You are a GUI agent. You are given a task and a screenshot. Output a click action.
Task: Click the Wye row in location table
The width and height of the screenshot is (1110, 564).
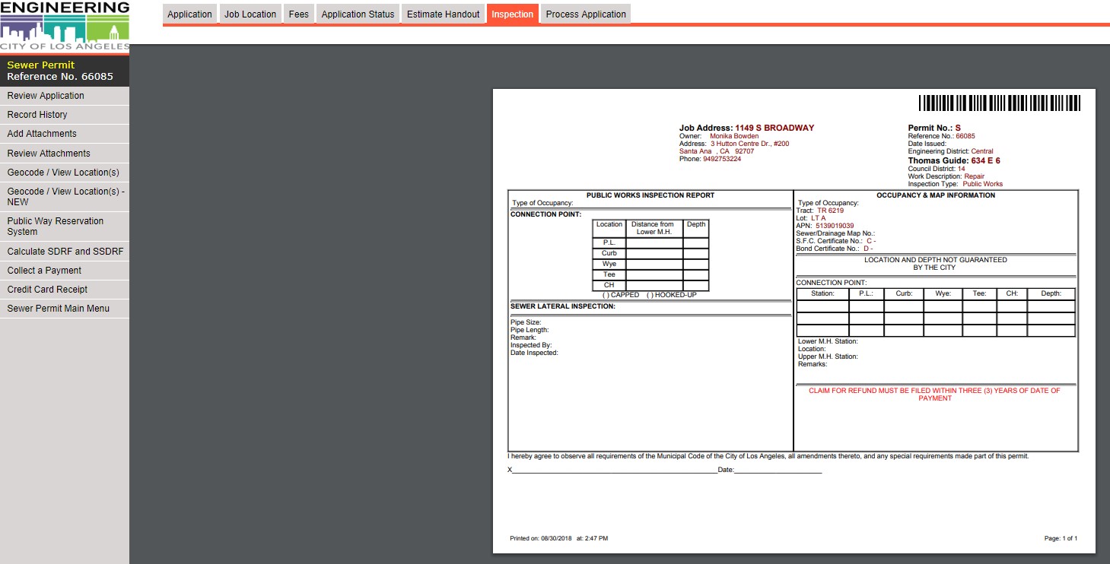click(x=650, y=264)
